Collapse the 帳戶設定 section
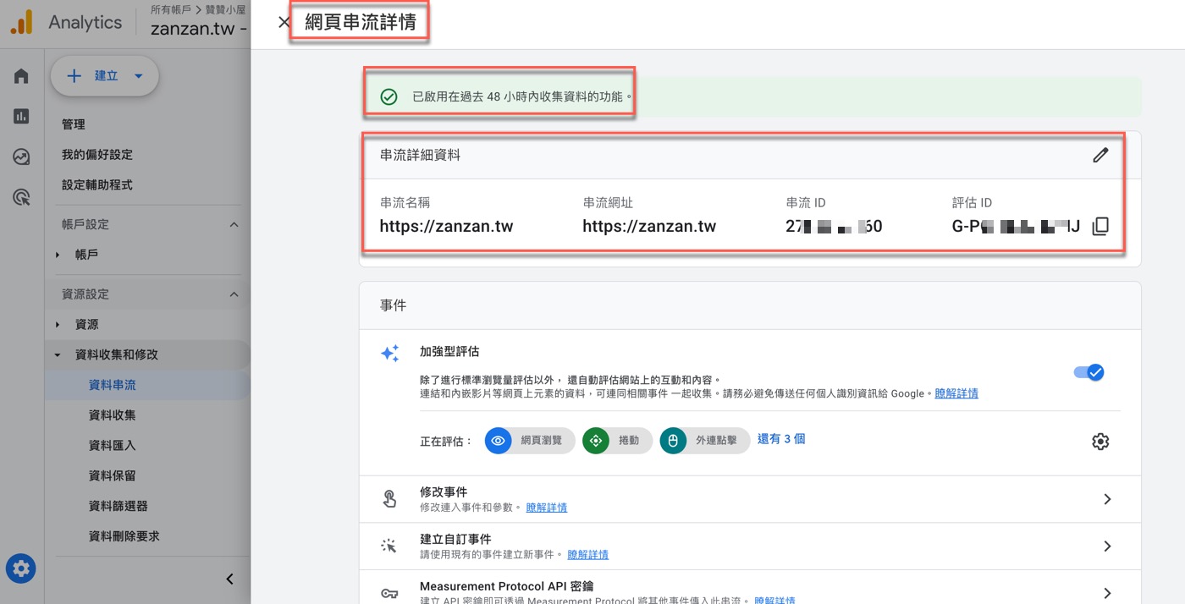This screenshot has width=1185, height=604. click(x=234, y=224)
